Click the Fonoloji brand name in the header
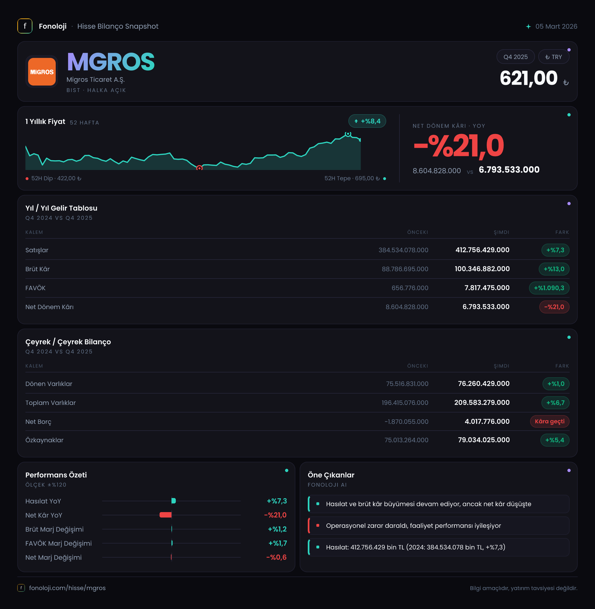595x609 pixels. pos(52,26)
